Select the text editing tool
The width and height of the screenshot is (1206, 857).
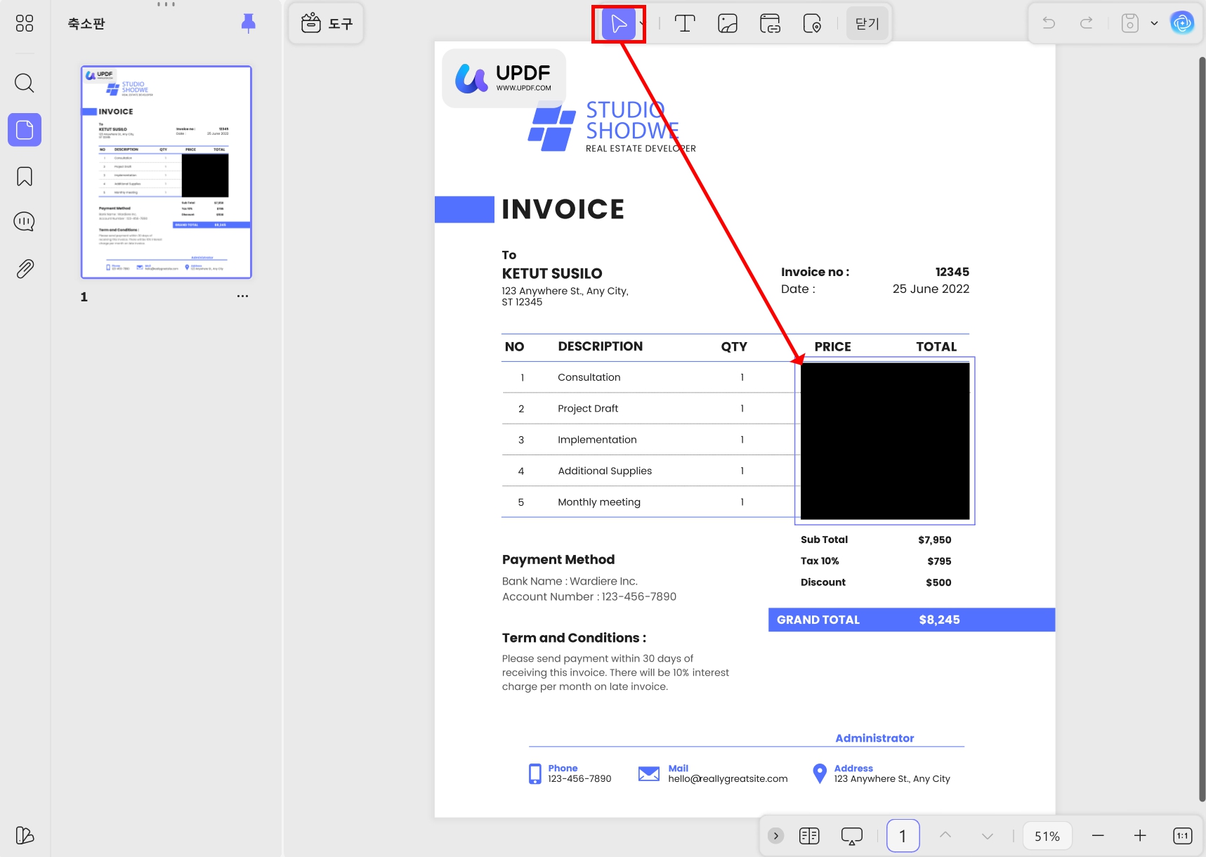pyautogui.click(x=685, y=24)
